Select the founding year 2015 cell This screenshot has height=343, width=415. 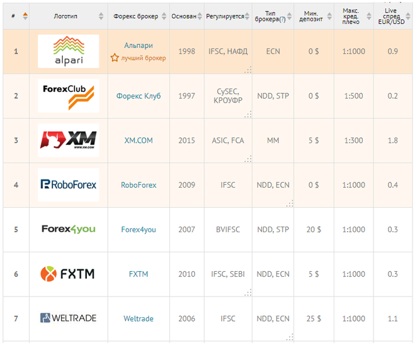(x=186, y=140)
